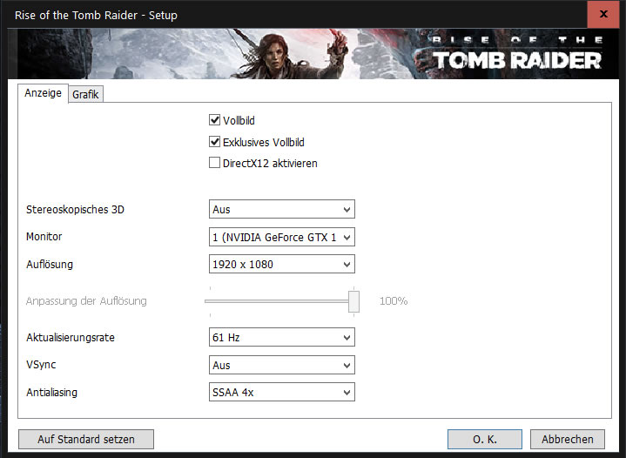Click the Stereoskopisches 3D label

click(75, 209)
